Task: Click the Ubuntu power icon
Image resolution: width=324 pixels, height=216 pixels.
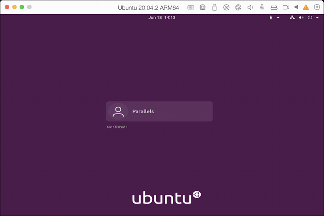Action: pos(310,17)
